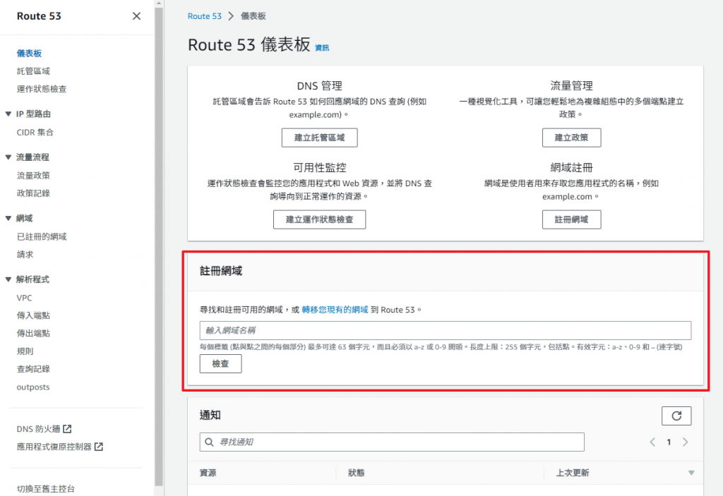Screen dimensions: 723x496
Task: Open 傳入端點 in the sidebar
Action: pos(33,315)
